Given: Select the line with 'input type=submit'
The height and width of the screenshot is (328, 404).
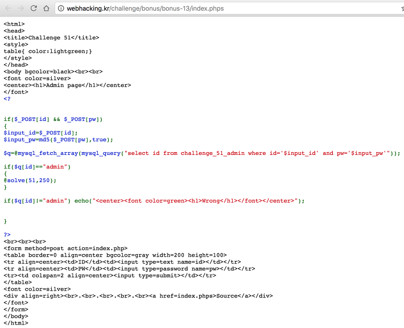Looking at the screenshot, I should pyautogui.click(x=110, y=276).
